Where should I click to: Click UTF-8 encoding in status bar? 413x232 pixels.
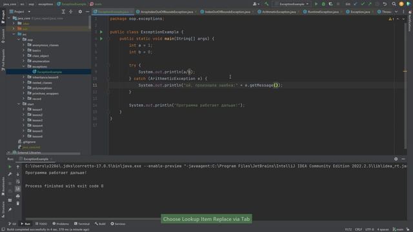(370, 229)
